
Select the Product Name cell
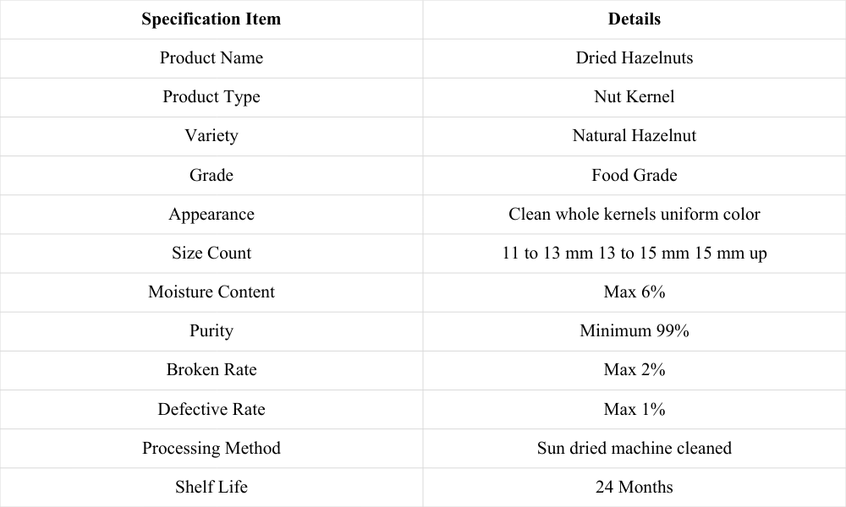(x=211, y=58)
